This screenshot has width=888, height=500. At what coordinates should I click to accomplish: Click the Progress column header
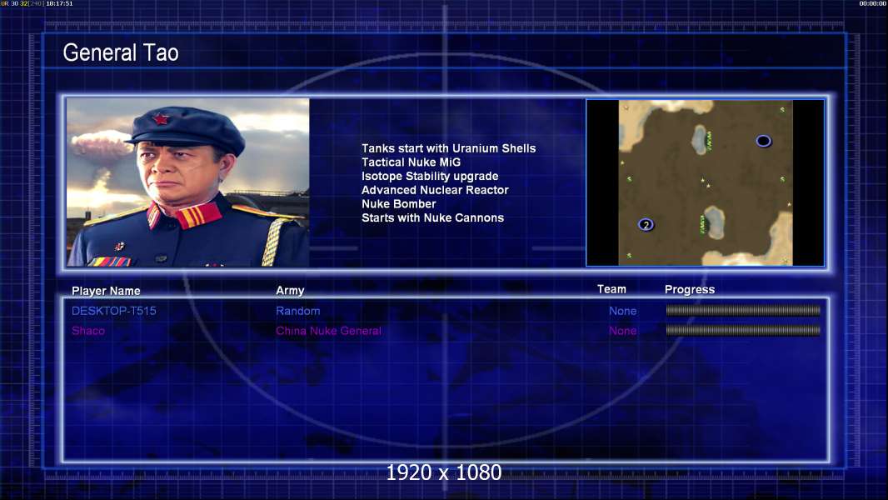tap(689, 289)
